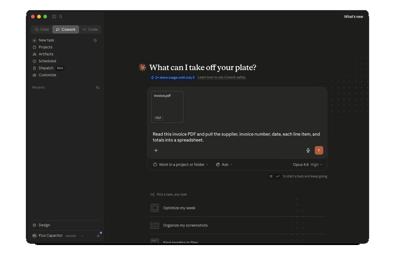Click the shuffle icon beside Pick a task
Viewport: 395px width, 263px height.
click(x=152, y=195)
